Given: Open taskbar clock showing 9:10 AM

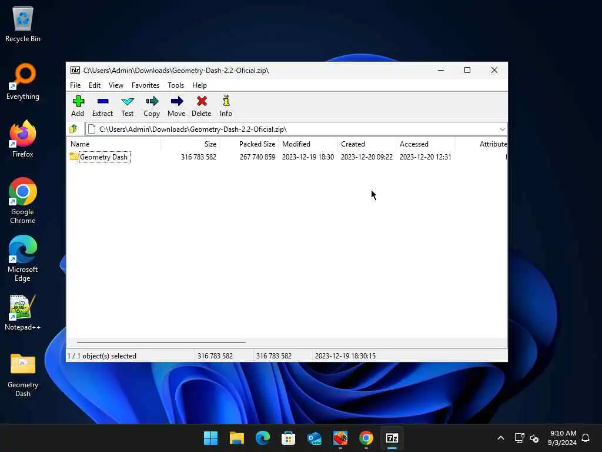Looking at the screenshot, I should point(563,438).
